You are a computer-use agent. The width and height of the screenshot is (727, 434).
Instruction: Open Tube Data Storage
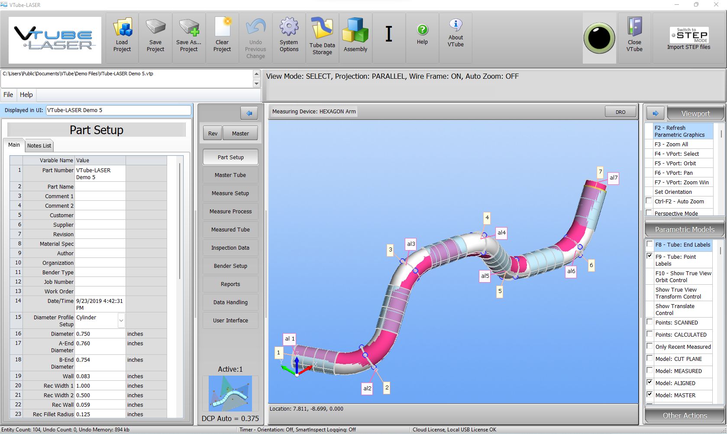pos(322,29)
